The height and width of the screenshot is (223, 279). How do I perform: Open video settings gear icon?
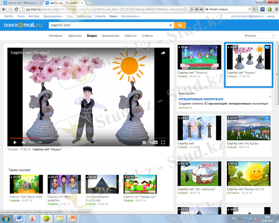click(144, 142)
